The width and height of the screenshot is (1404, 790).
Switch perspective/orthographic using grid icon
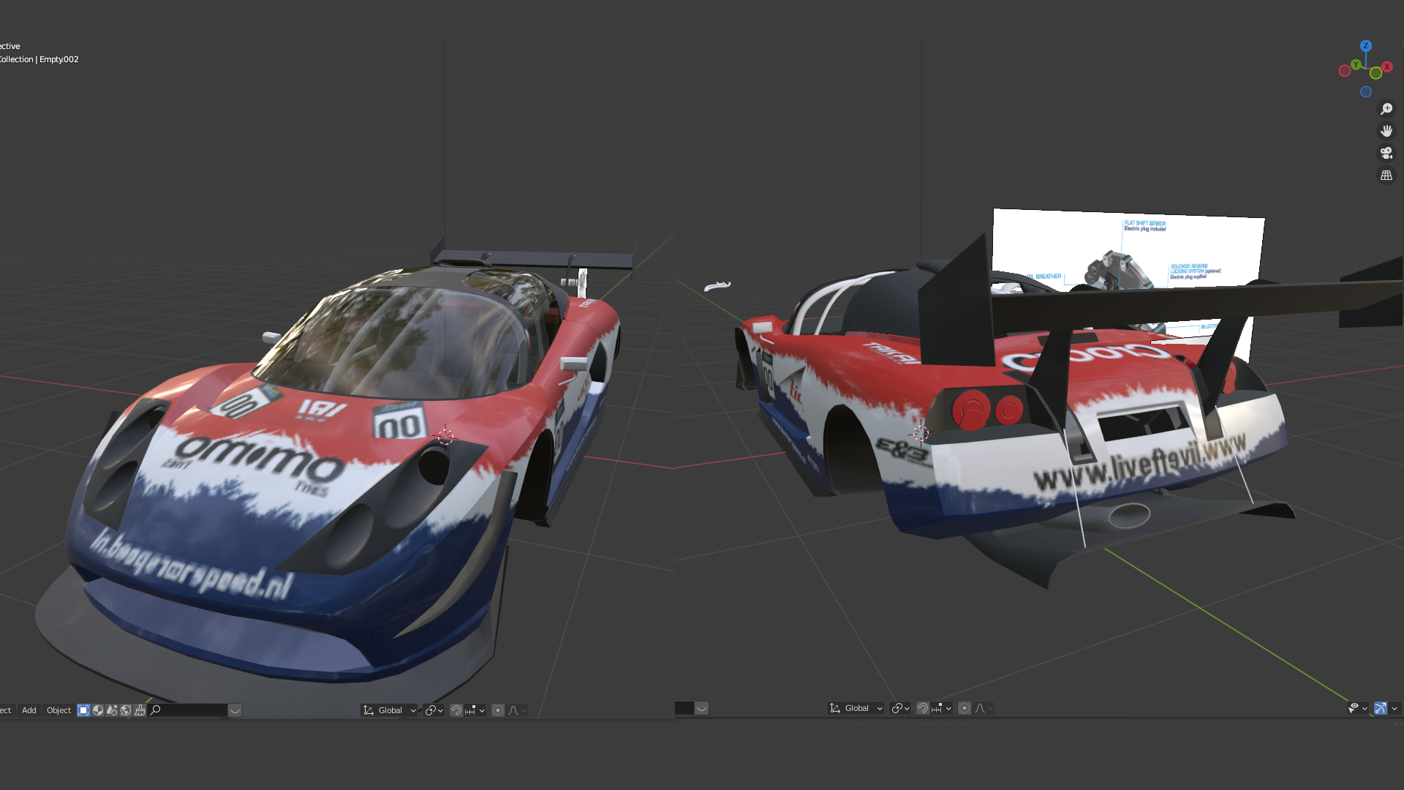coord(1386,176)
